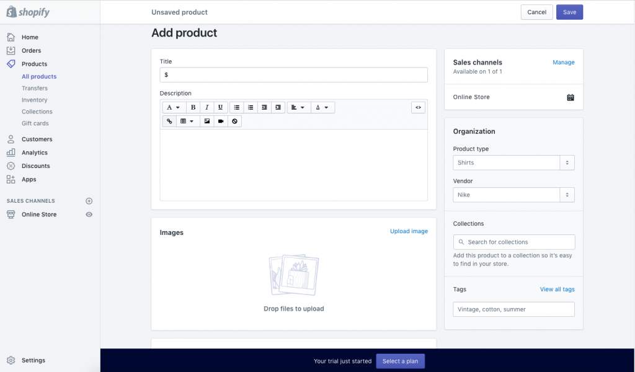Open the Vendor dropdown showing Nike

[x=513, y=195]
